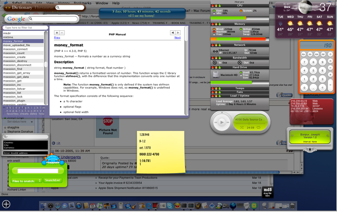The image size is (337, 212).
Task: Click orange light on Load / Uptime header
Action: (216, 96)
